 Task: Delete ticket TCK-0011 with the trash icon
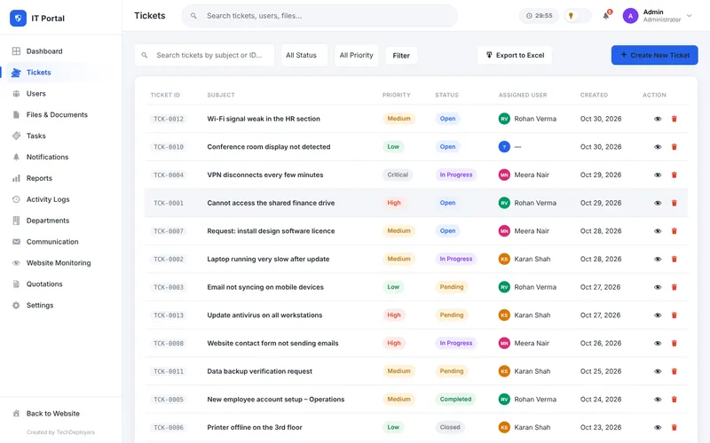[674, 371]
